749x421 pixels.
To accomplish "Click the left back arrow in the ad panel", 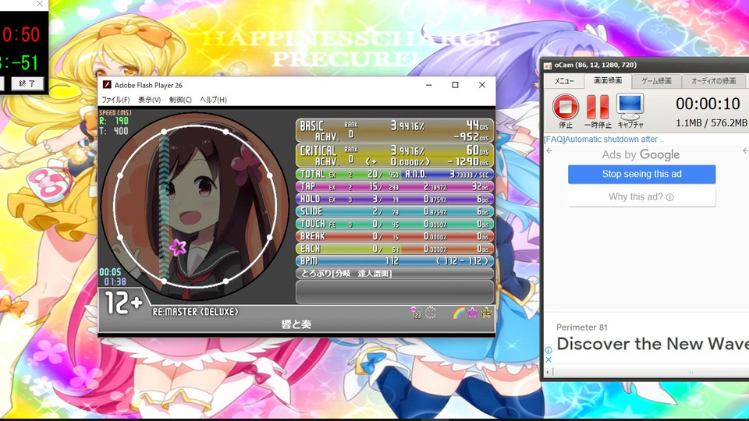I will (x=549, y=150).
